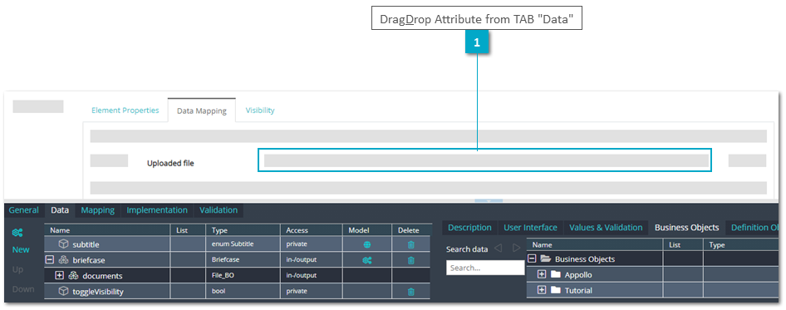This screenshot has width=786, height=310.
Task: Delete the subtitle attribute via trash icon
Action: point(411,245)
